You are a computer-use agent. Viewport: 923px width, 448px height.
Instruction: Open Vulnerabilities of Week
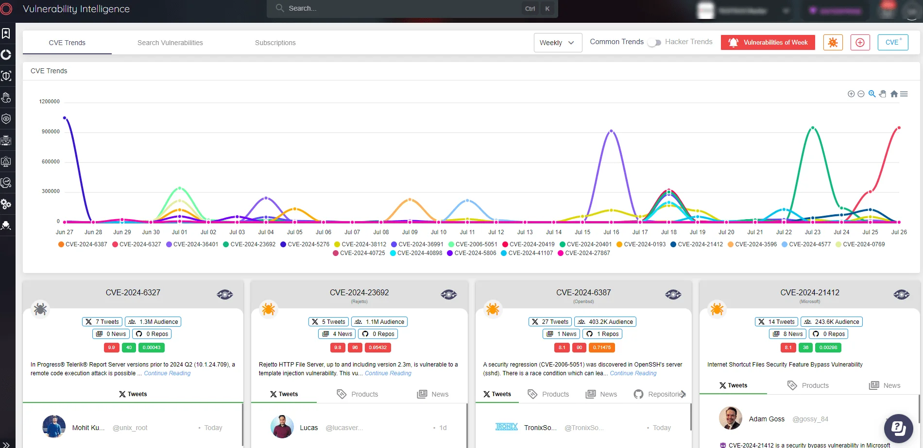[768, 43]
